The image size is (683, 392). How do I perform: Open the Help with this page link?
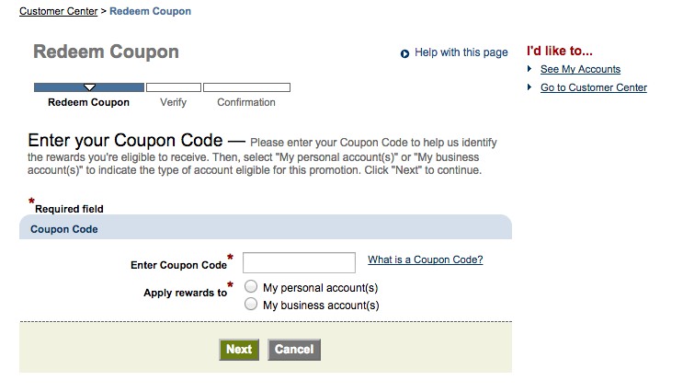(461, 52)
